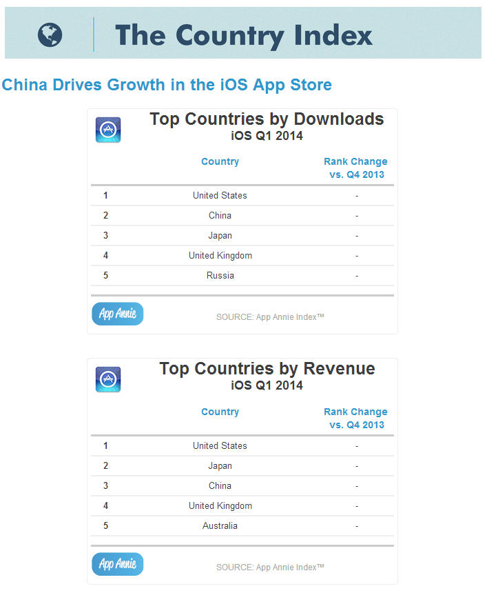Click the App Annie logo under the Downloads table

click(x=118, y=314)
